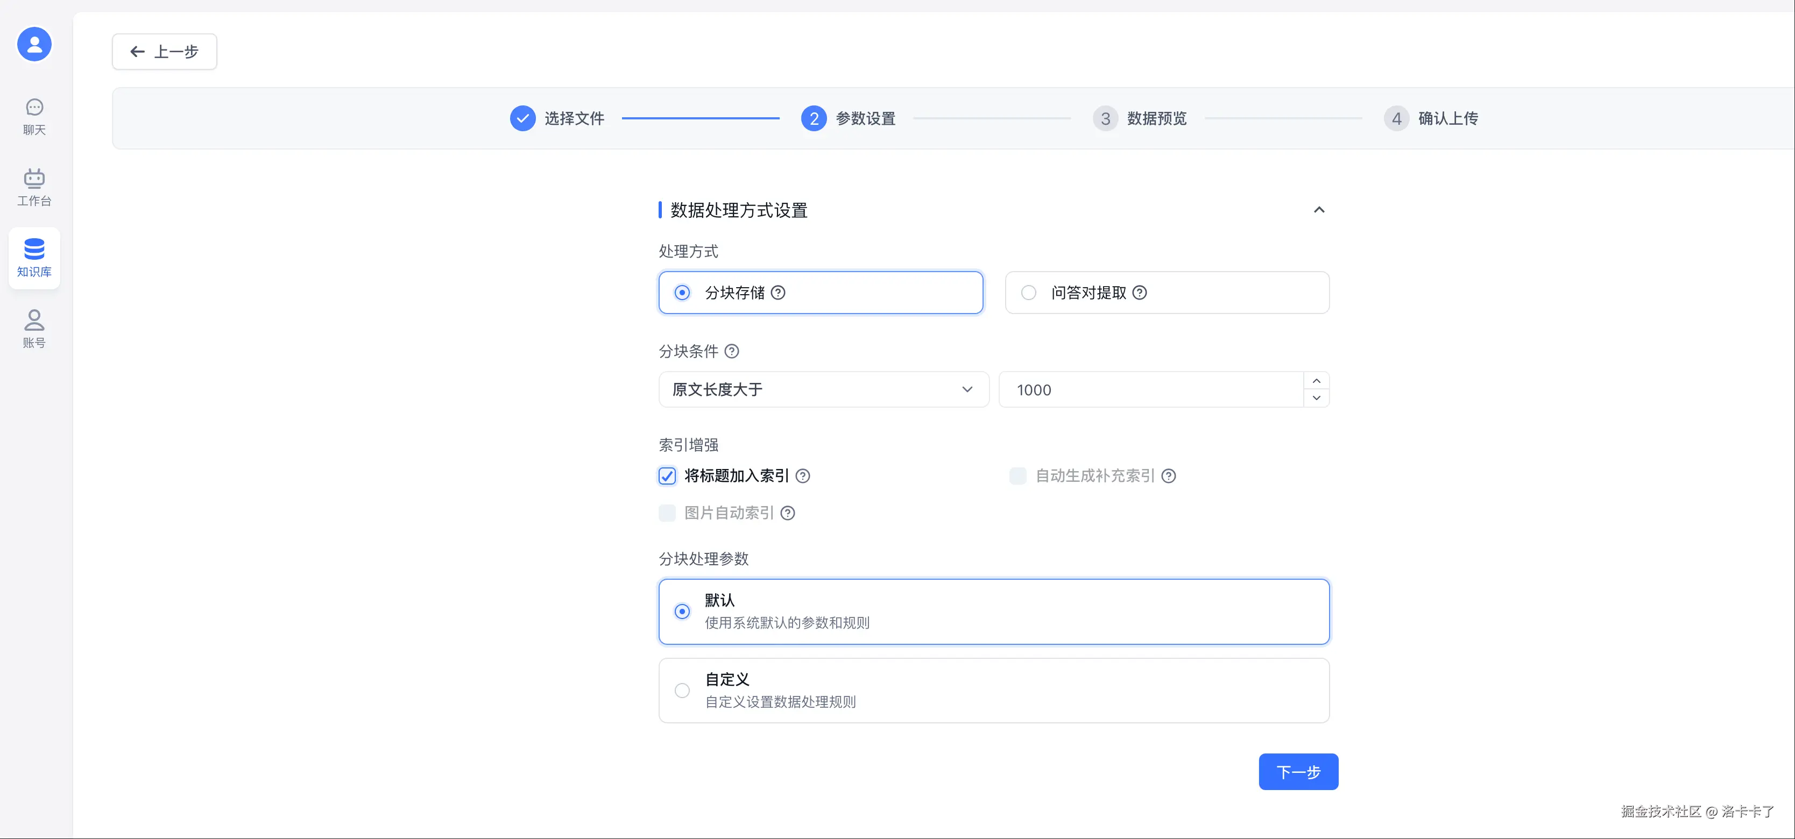1795x839 pixels.
Task: Collapse the 数据处理方式设置 section
Action: [1318, 210]
